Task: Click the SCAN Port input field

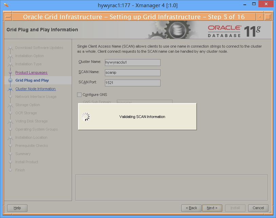Action: (x=132, y=83)
